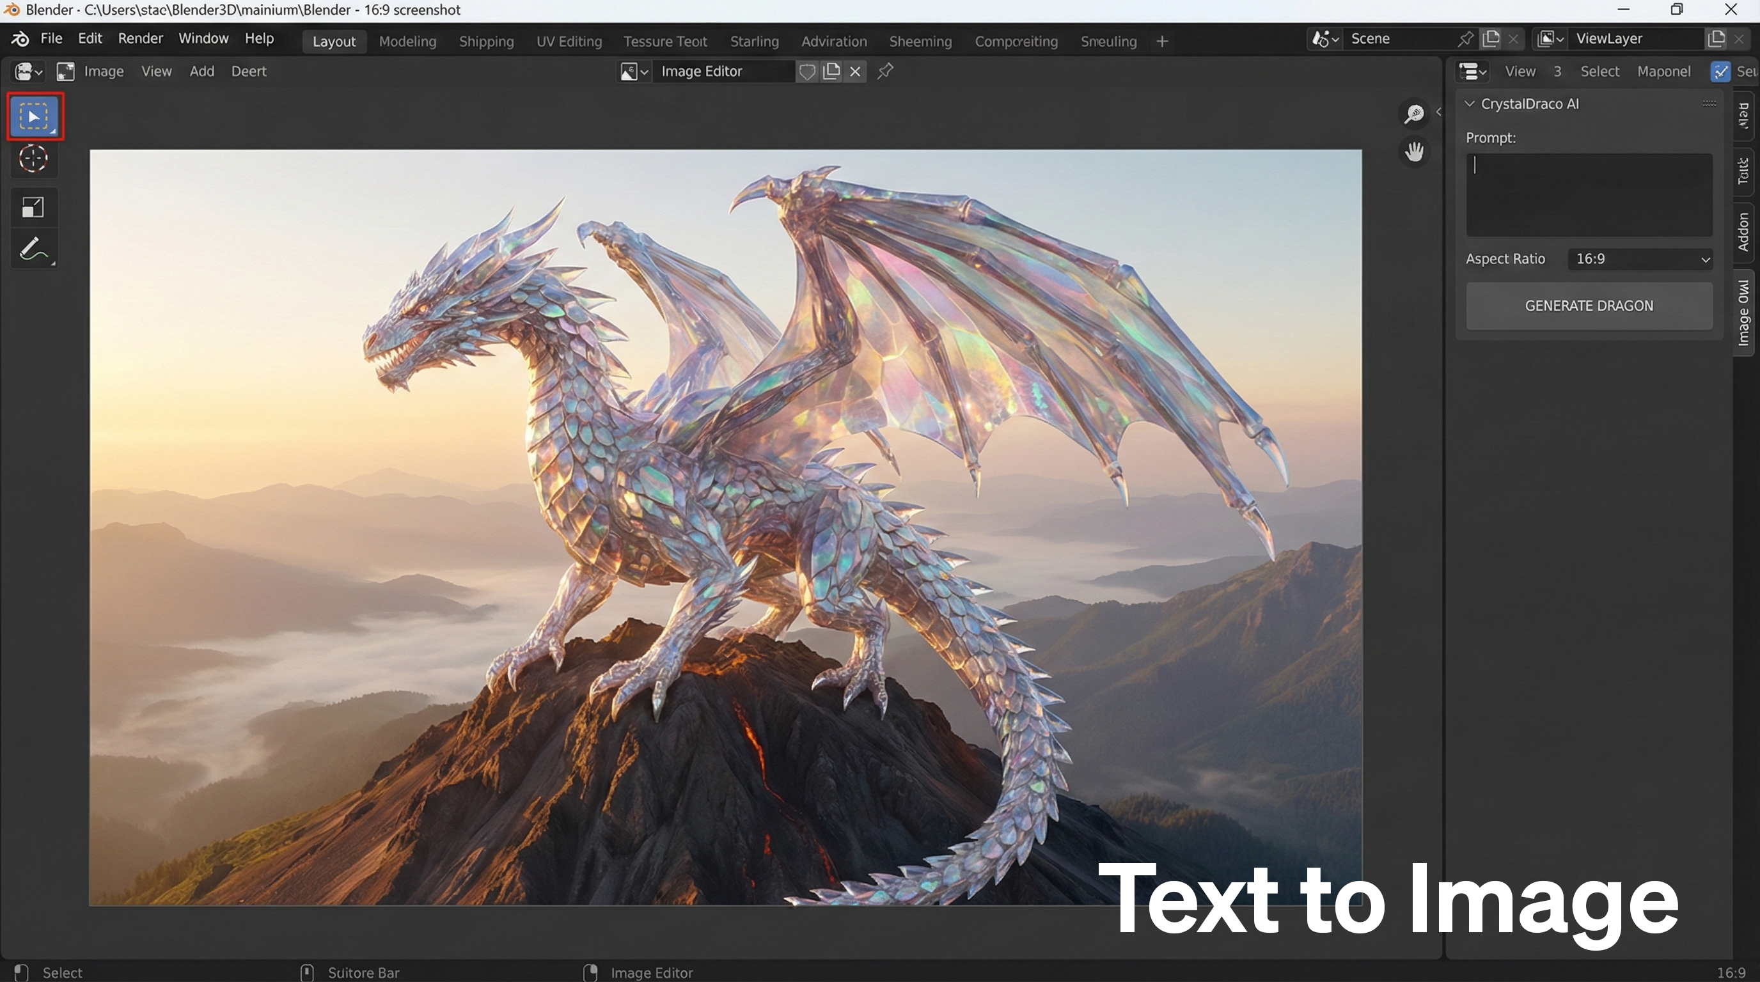The image size is (1760, 982).
Task: Toggle the Scene pin icon
Action: (1465, 39)
